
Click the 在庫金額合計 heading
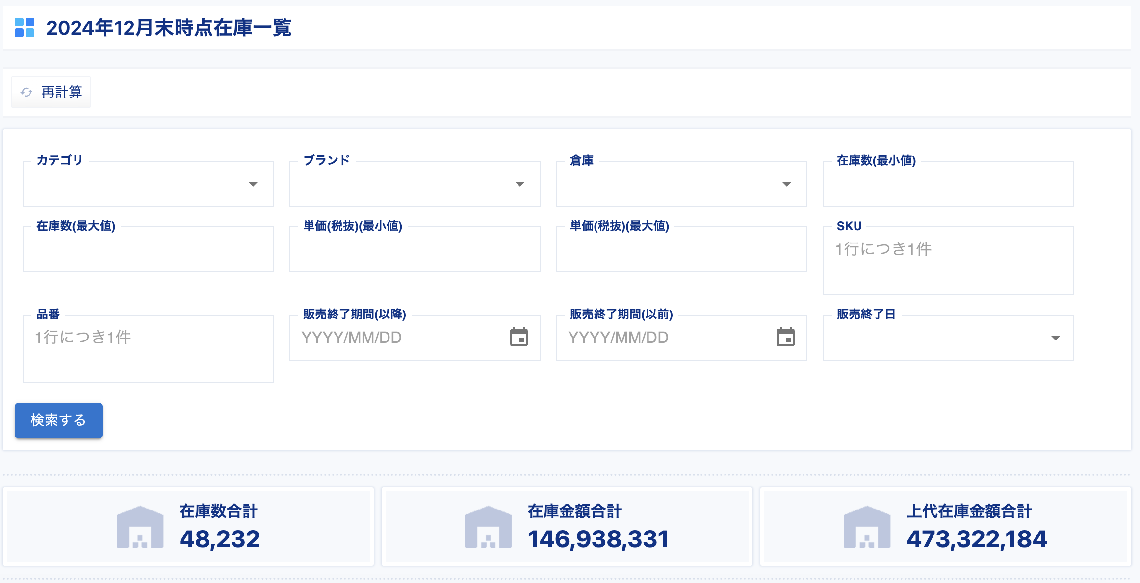pos(574,511)
